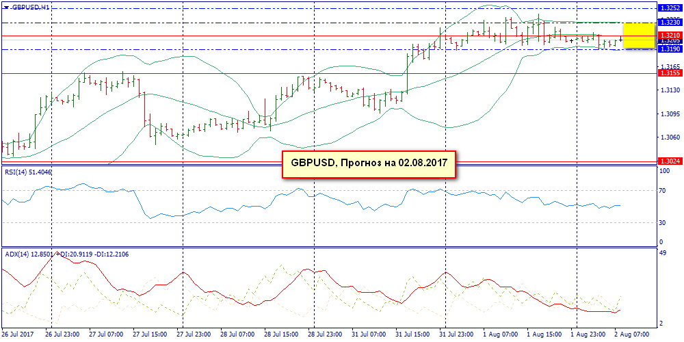The height and width of the screenshot is (342, 684).
Task: Select the red 1.3024 level label
Action: click(x=670, y=161)
